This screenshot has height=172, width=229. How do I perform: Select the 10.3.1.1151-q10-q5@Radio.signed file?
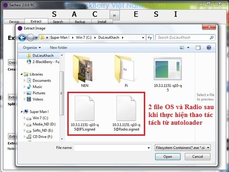coord(126,113)
